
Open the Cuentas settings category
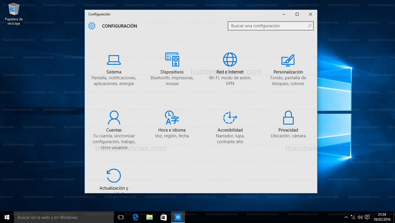114,124
